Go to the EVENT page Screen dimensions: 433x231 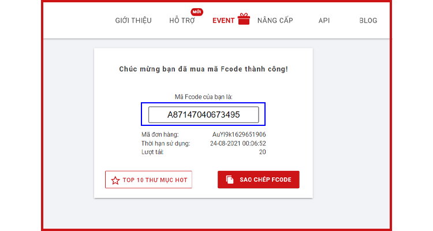point(223,20)
